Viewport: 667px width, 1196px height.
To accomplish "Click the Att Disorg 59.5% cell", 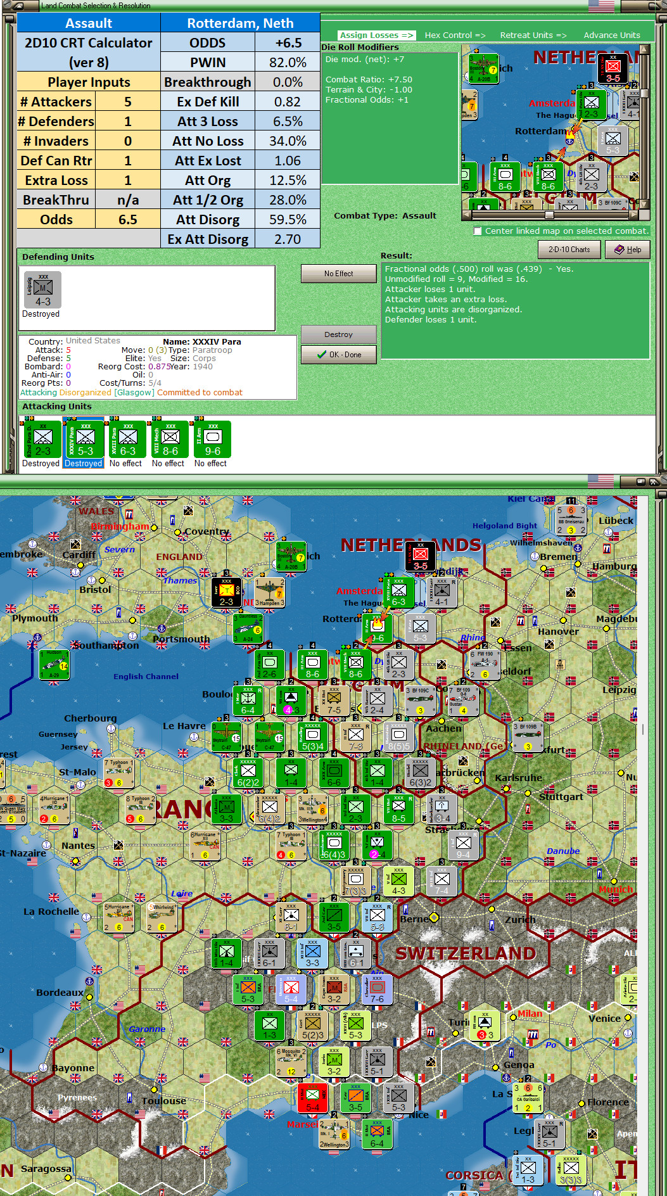I will tap(288, 220).
